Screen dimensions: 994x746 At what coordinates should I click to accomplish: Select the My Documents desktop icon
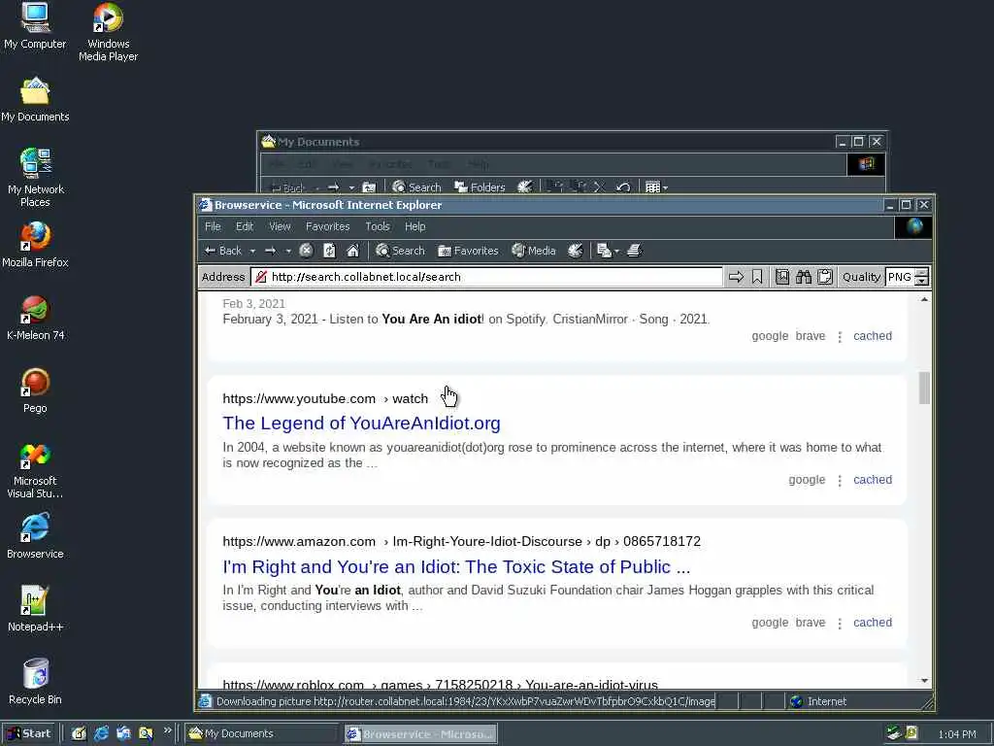point(35,99)
